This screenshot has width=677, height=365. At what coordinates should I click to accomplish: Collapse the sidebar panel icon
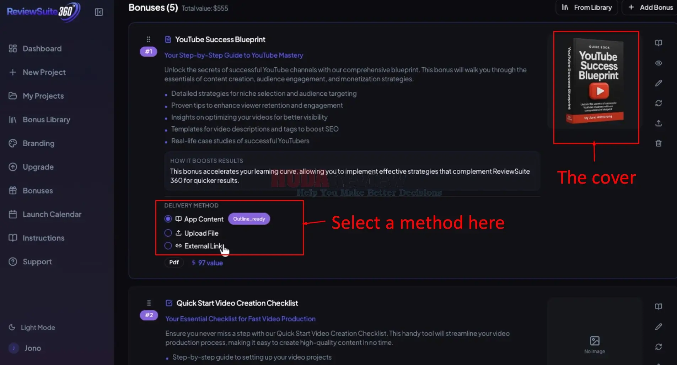tap(99, 12)
